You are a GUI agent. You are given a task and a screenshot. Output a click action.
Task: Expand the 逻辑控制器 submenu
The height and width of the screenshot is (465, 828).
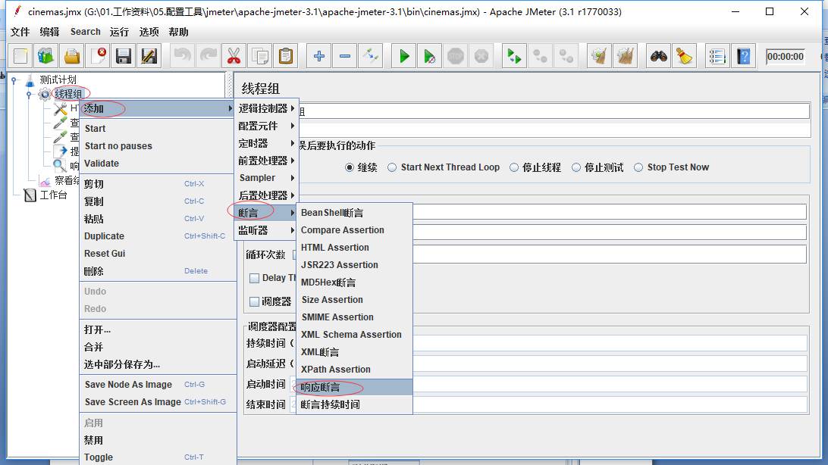coord(267,108)
